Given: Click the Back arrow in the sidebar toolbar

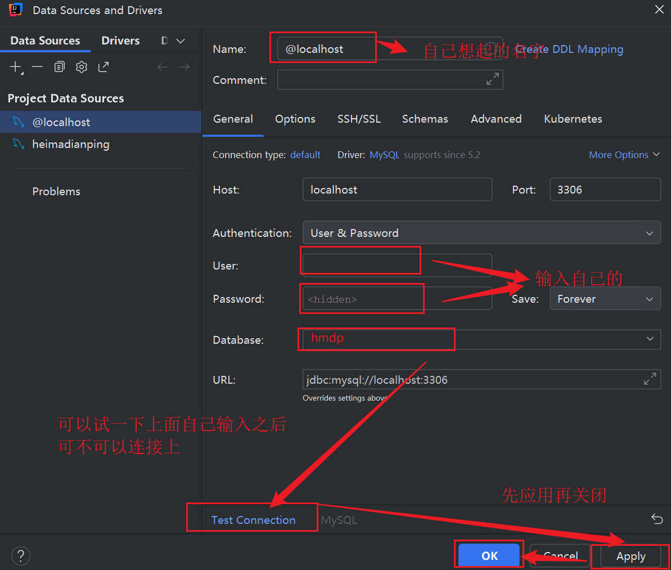Looking at the screenshot, I should 163,67.
